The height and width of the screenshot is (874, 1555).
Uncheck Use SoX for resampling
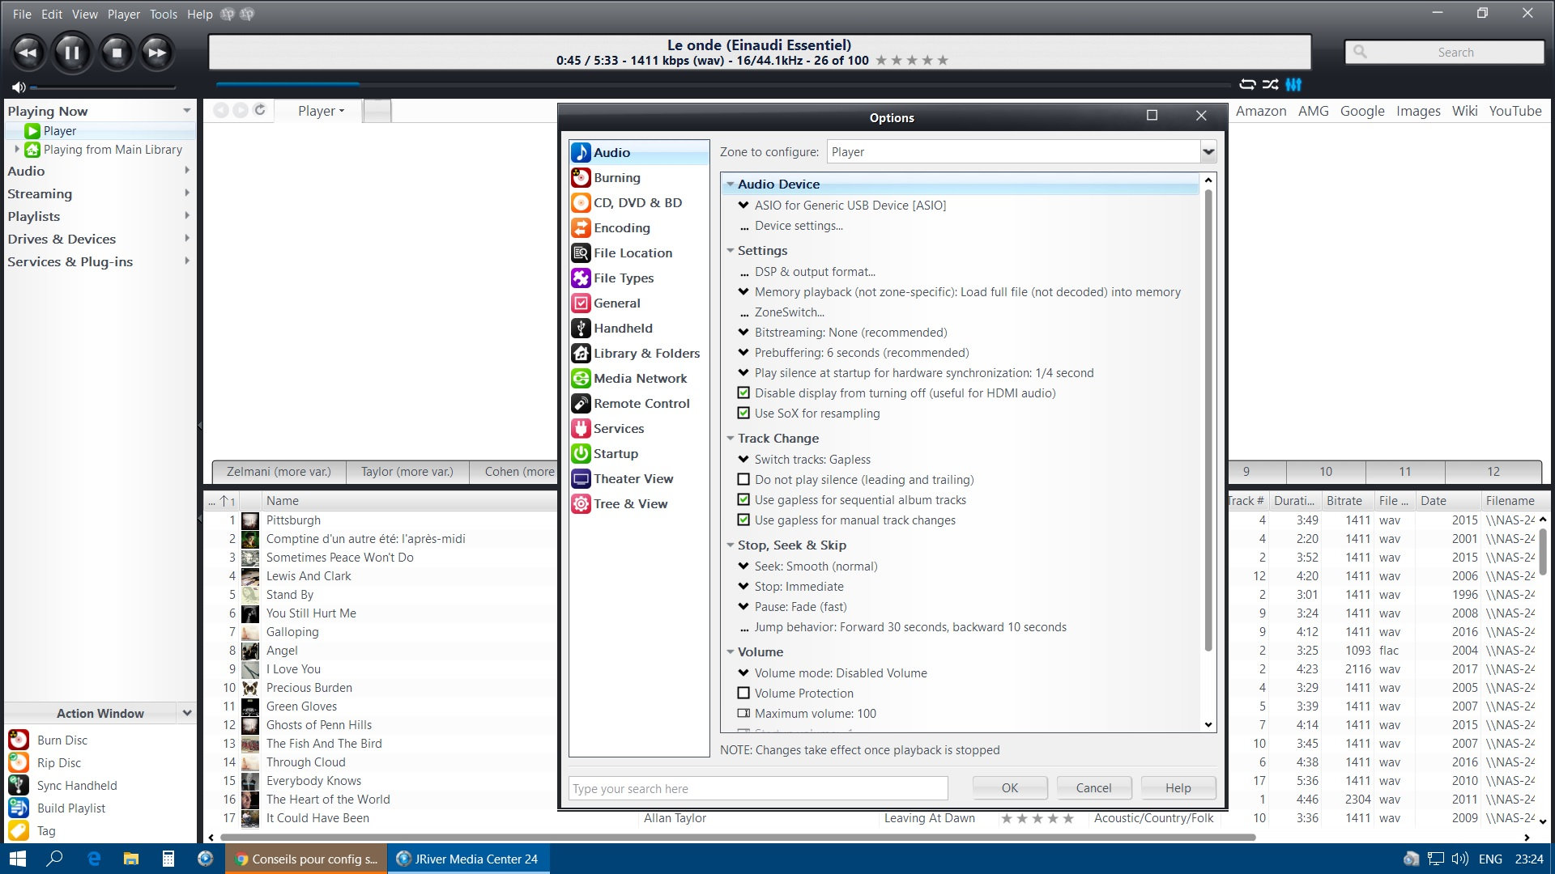coord(743,414)
